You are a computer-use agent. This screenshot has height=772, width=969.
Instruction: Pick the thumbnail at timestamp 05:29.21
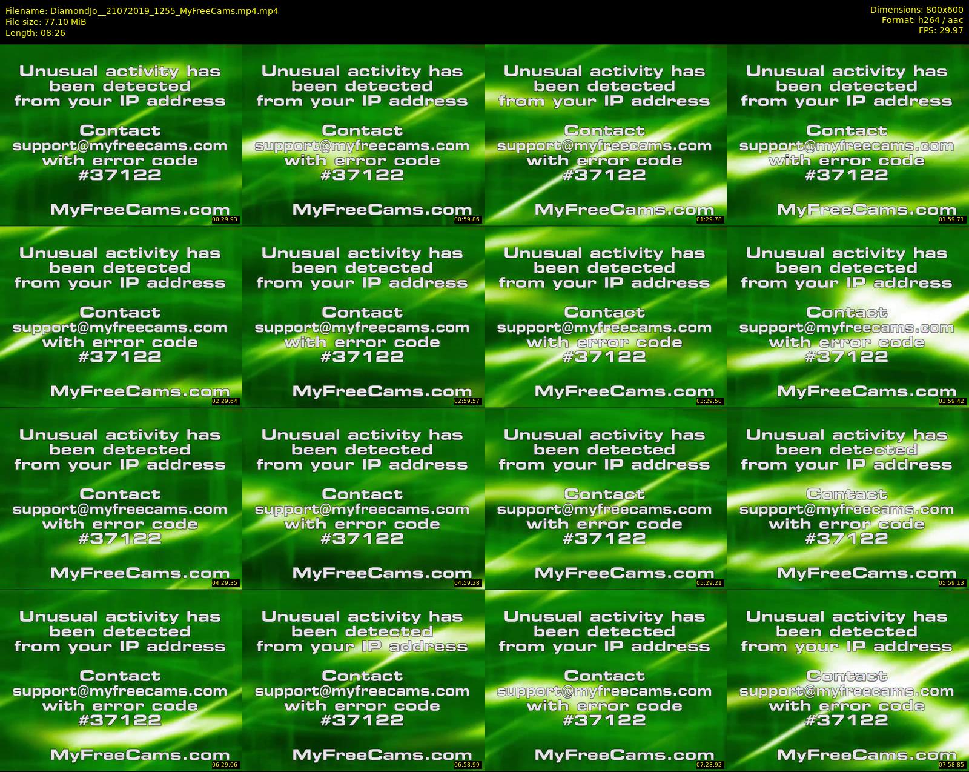click(x=606, y=498)
